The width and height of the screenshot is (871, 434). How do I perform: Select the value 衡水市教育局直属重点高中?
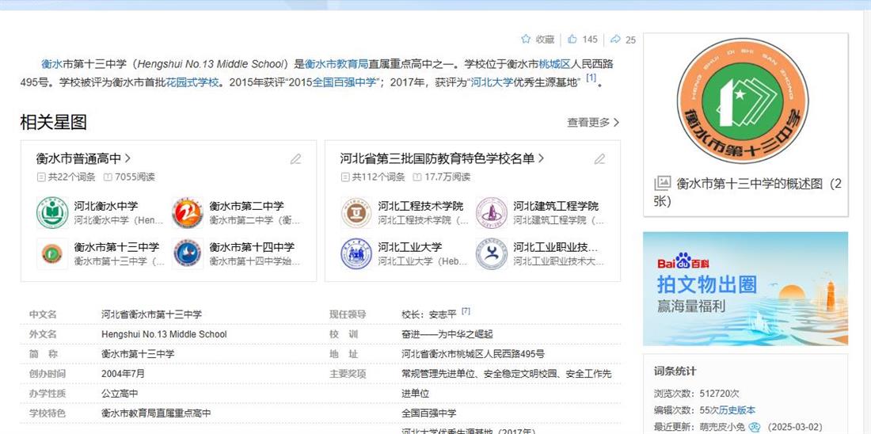(x=156, y=413)
